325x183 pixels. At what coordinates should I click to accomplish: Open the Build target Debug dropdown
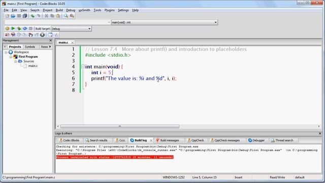click(x=71, y=28)
